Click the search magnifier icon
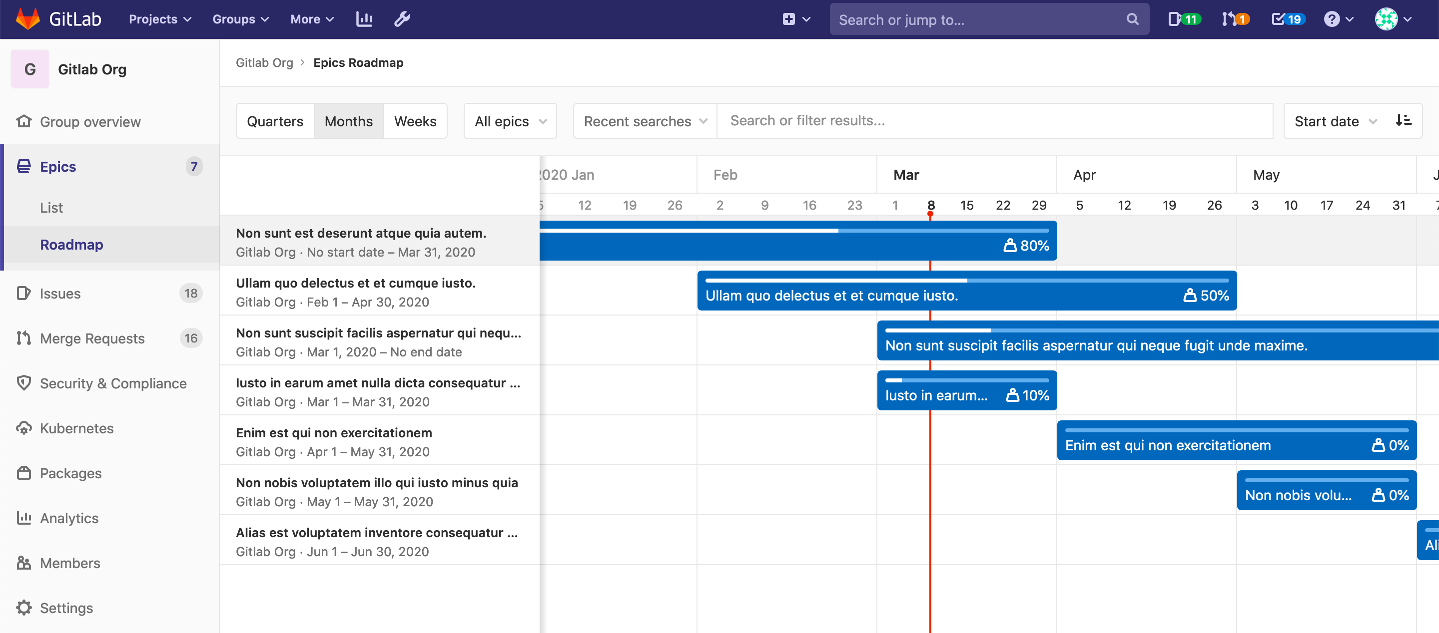 (1132, 19)
